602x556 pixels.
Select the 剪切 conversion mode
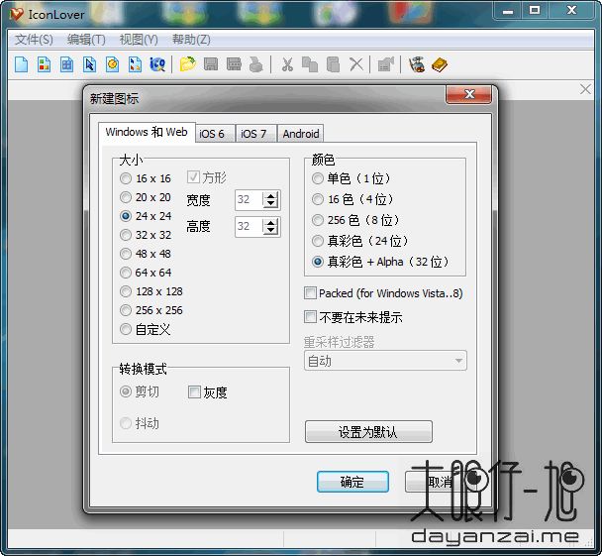click(140, 391)
